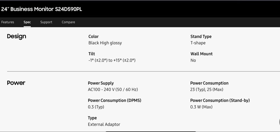Click the Tilt specification label
The image size is (280, 132).
pos(92,54)
